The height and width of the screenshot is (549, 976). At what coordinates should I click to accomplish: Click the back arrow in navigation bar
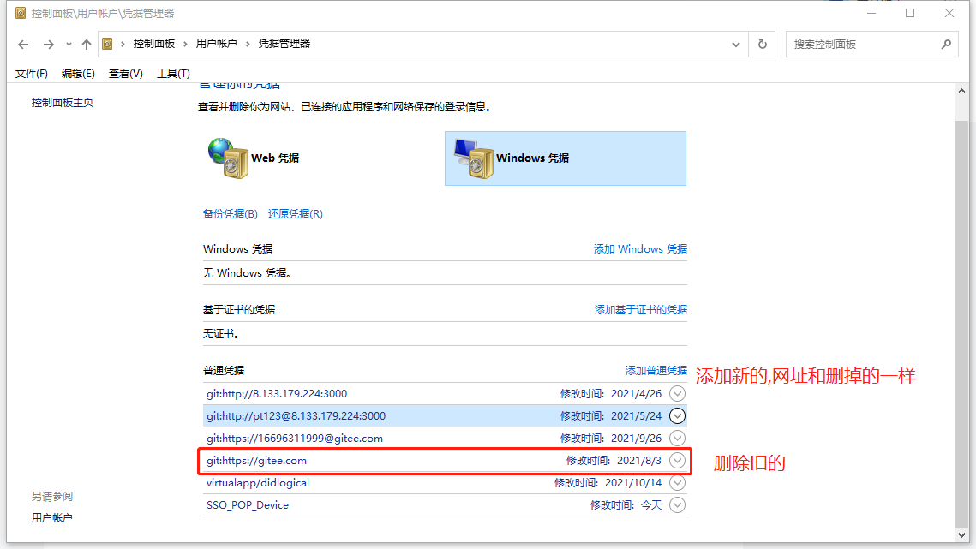[x=22, y=44]
